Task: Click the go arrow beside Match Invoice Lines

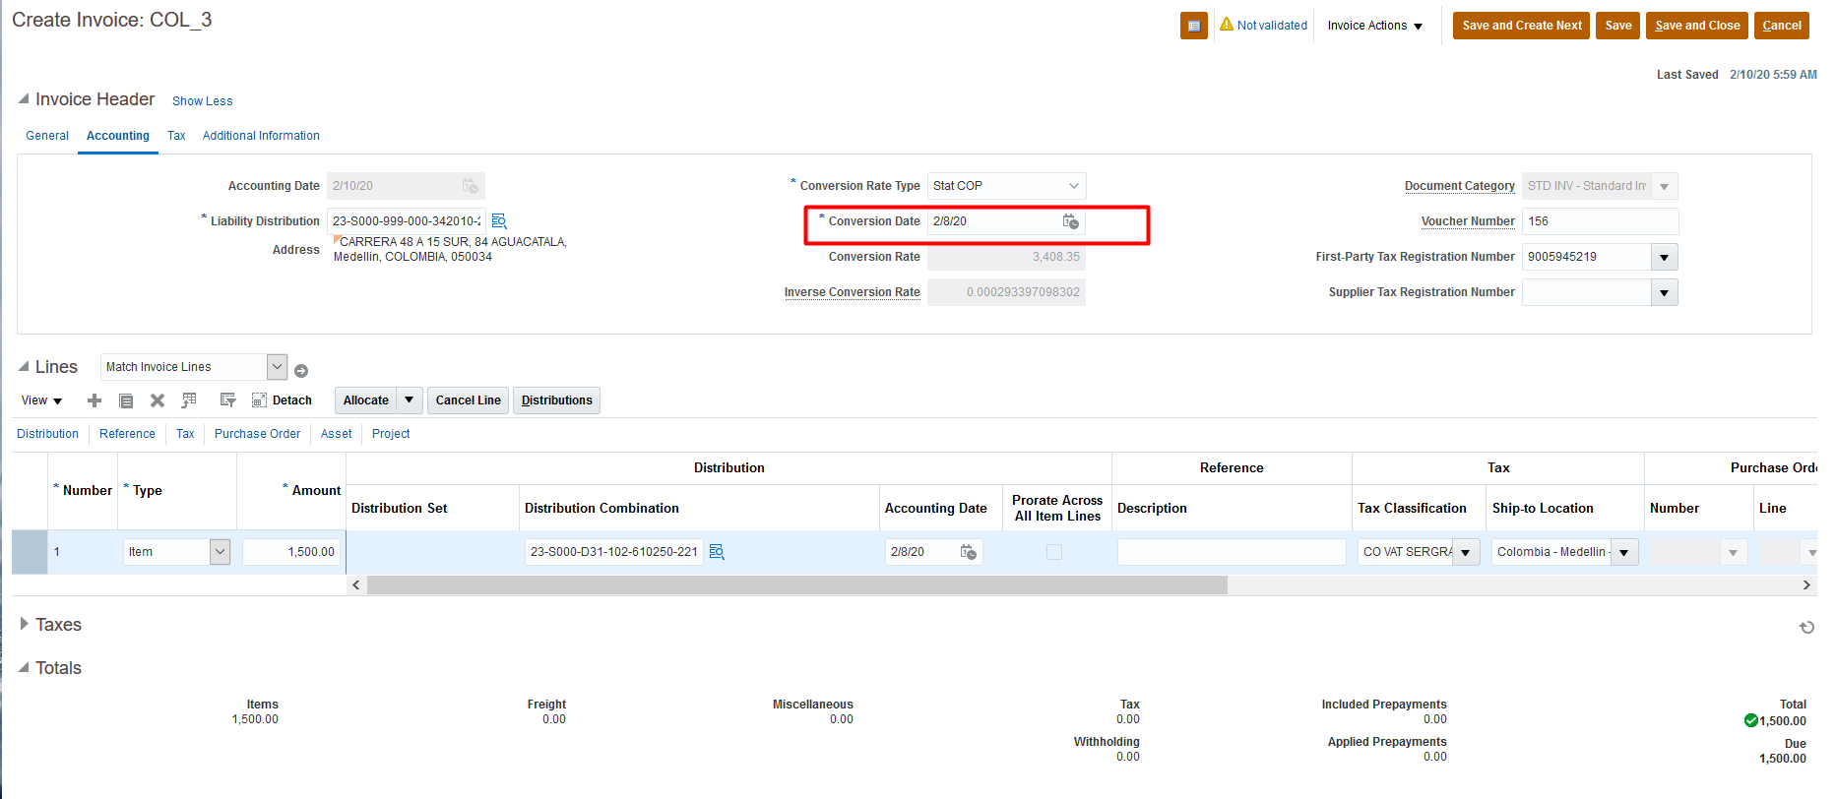Action: [301, 371]
